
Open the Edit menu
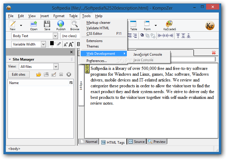[x=21, y=16]
